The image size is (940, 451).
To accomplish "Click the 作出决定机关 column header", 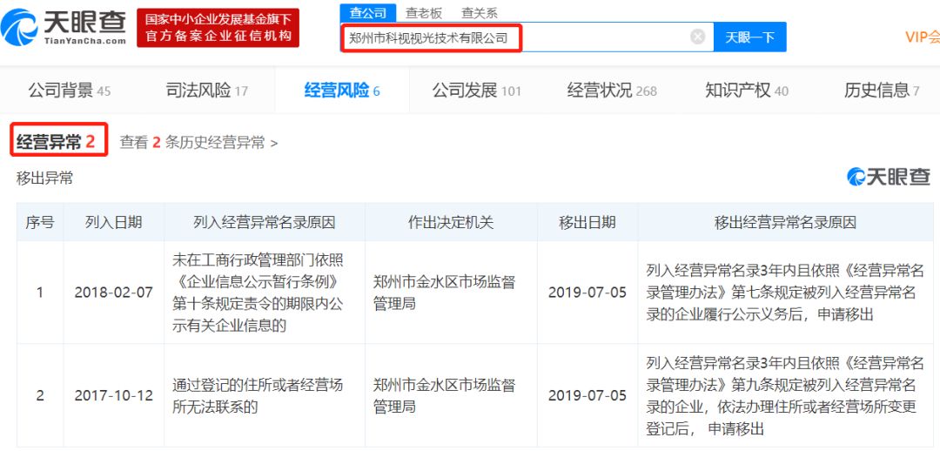I will point(451,223).
